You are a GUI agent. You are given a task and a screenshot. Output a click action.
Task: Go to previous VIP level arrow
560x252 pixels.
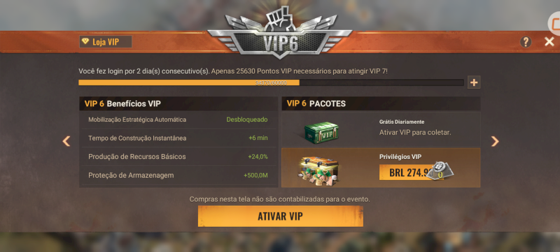point(66,141)
